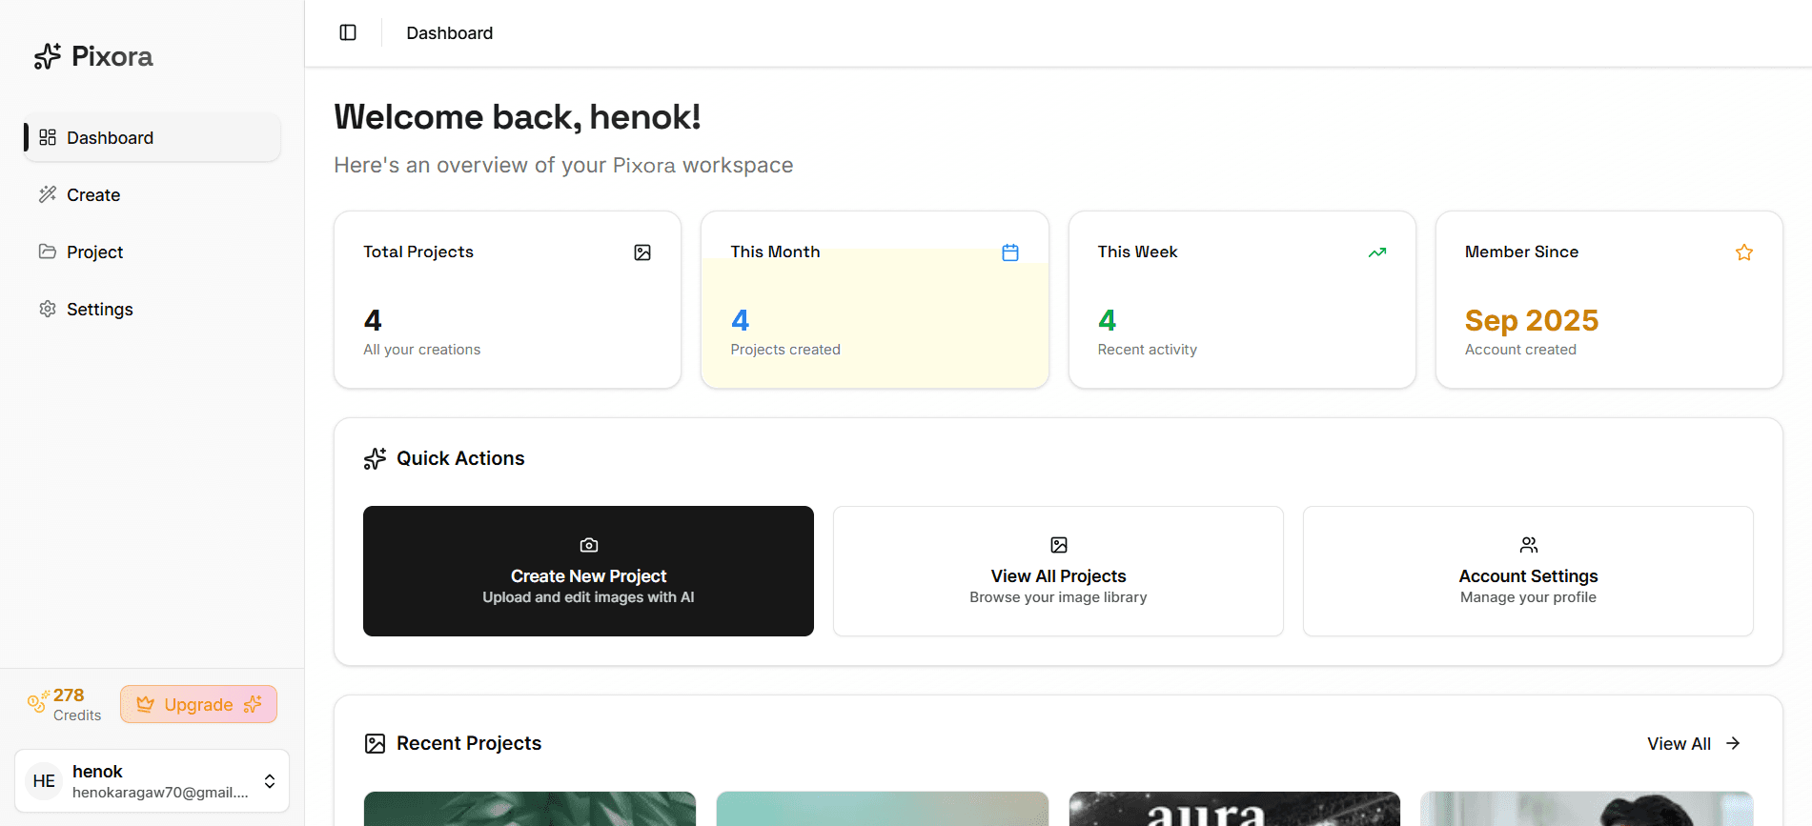Click Create New Project button
Viewport: 1812px width, 826px height.
click(588, 572)
